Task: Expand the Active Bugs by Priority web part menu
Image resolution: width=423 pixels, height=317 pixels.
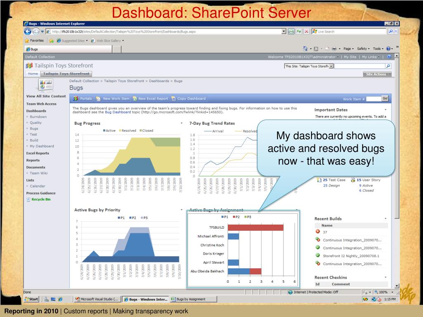Action: point(181,210)
